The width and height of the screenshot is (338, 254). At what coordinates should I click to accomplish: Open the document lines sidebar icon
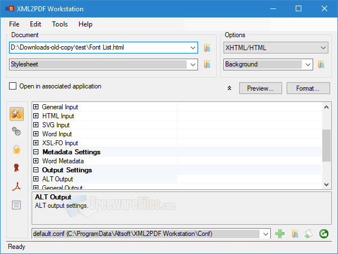[x=16, y=205]
